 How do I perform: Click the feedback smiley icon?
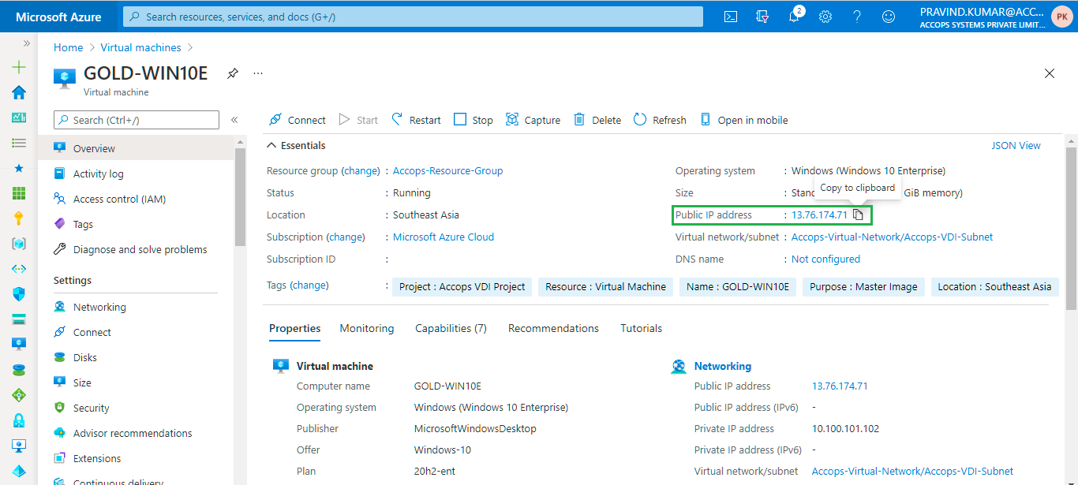[889, 16]
